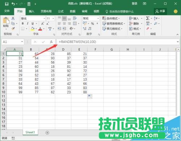181x141 pixels.
Task: Switch to the Page Layout tab
Action: coord(46,12)
